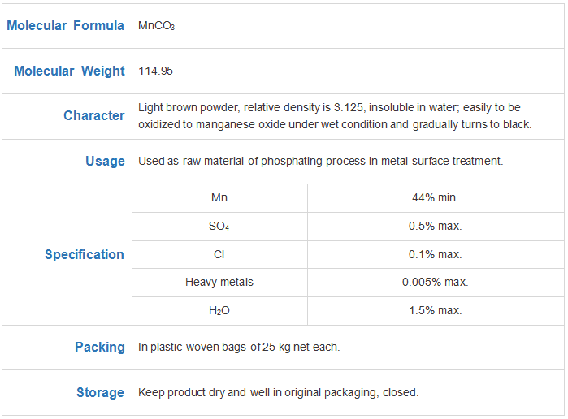The image size is (568, 419).
Task: Click the Cl specification cell
Action: (x=219, y=255)
